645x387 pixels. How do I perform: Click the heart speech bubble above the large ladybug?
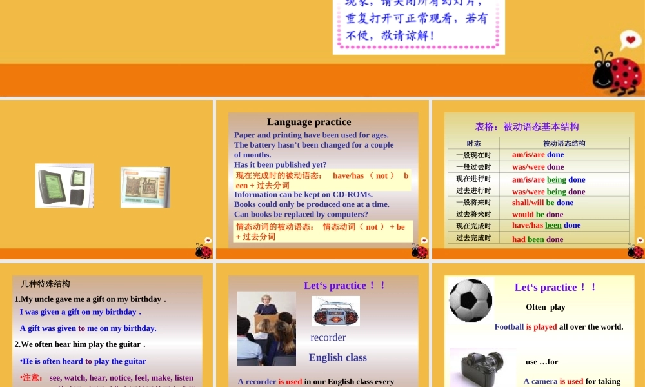coord(631,40)
